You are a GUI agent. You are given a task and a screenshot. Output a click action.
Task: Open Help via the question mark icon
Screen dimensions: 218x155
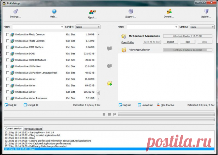54,11
